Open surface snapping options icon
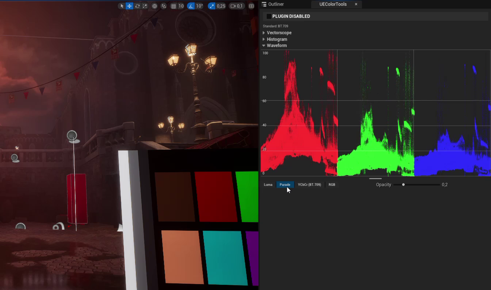The image size is (491, 290). (164, 6)
